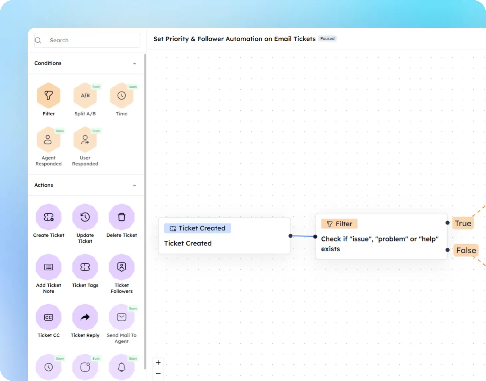The width and height of the screenshot is (486, 381).
Task: Select the Split A/B condition icon
Action: (x=85, y=96)
